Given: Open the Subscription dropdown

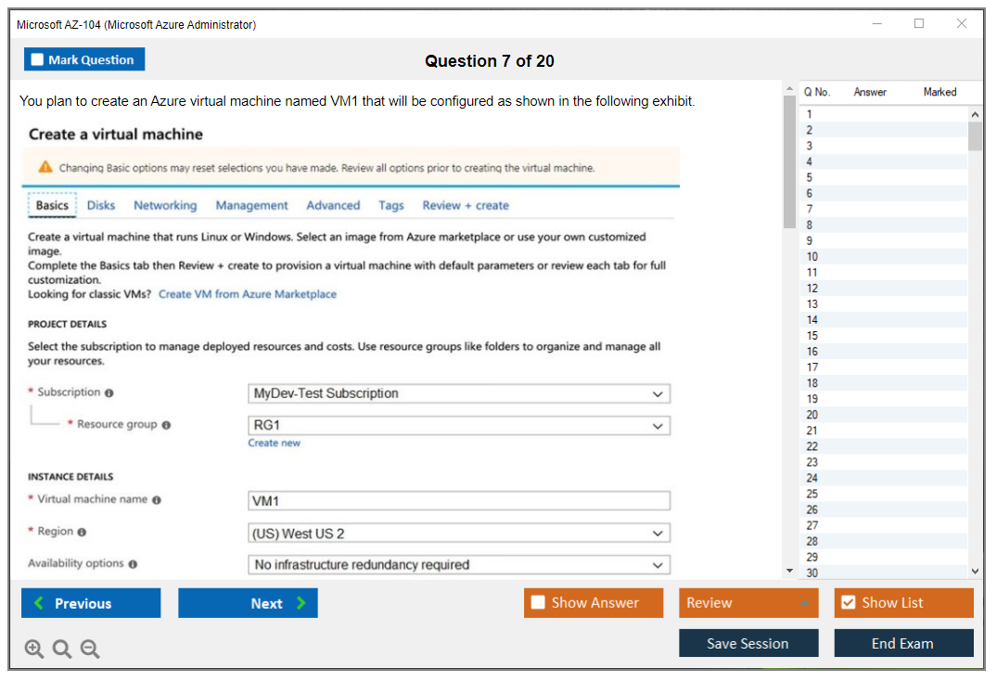Looking at the screenshot, I should tap(459, 393).
